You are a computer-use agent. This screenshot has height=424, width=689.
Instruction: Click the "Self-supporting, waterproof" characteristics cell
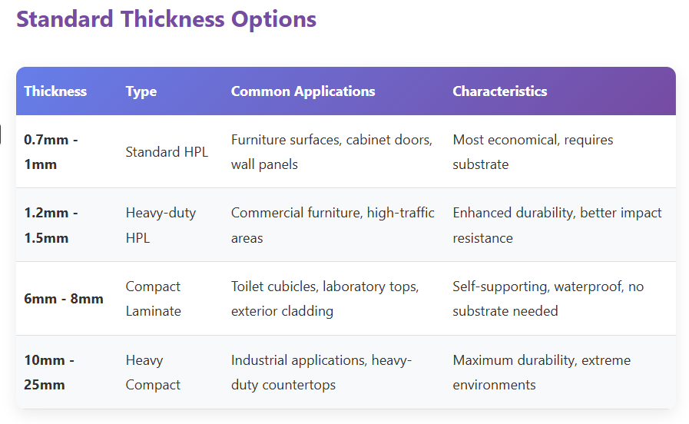[x=548, y=299]
